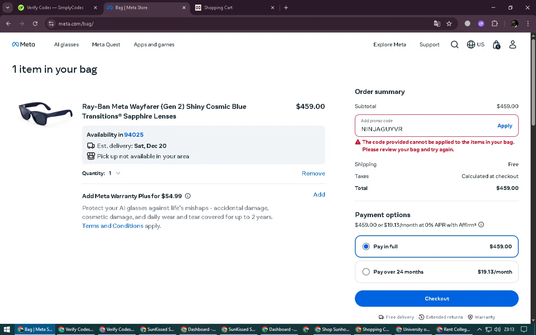536x335 pixels.
Task: Show hidden system tray icons chevron
Action: point(480,329)
